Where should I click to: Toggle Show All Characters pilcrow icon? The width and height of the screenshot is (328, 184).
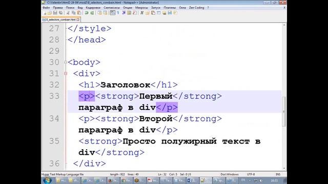[x=118, y=13]
